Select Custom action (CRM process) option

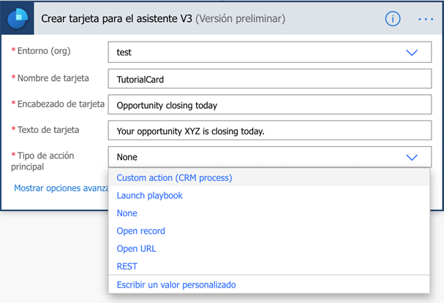pyautogui.click(x=269, y=177)
